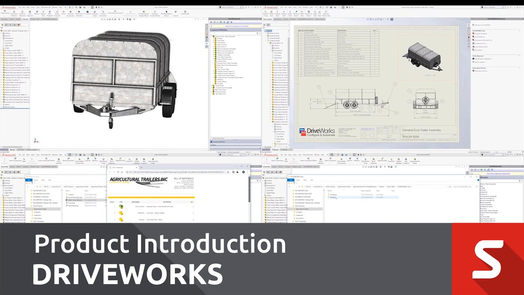The height and width of the screenshot is (295, 524).
Task: Switch to the View Layout tab
Action: click(x=267, y=19)
